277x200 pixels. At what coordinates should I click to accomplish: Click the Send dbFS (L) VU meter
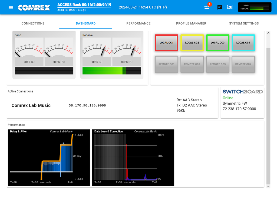click(29, 52)
